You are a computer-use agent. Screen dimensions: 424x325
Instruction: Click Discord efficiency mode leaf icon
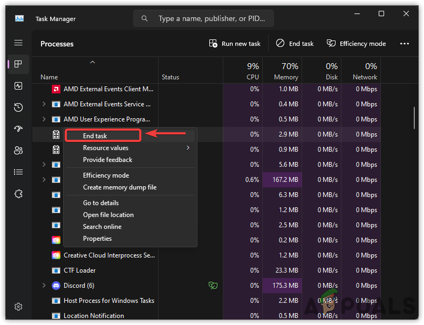[213, 285]
